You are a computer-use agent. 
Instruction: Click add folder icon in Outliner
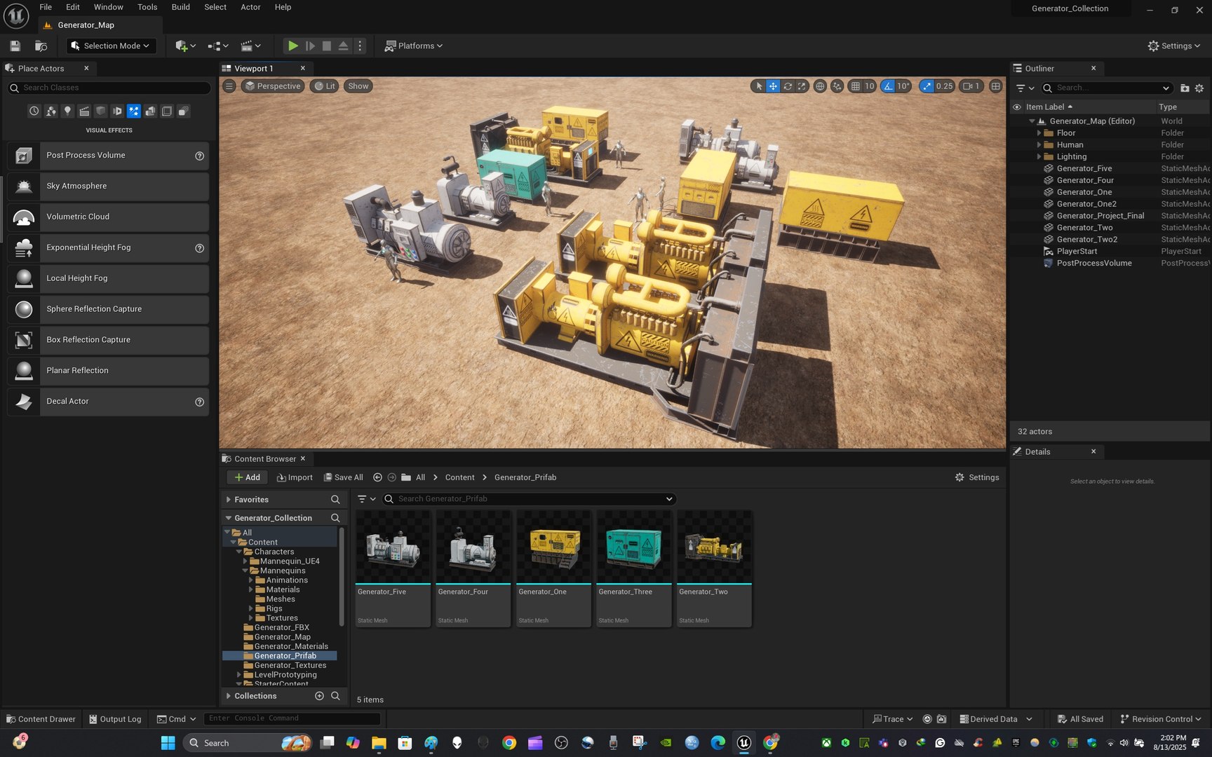point(1185,88)
